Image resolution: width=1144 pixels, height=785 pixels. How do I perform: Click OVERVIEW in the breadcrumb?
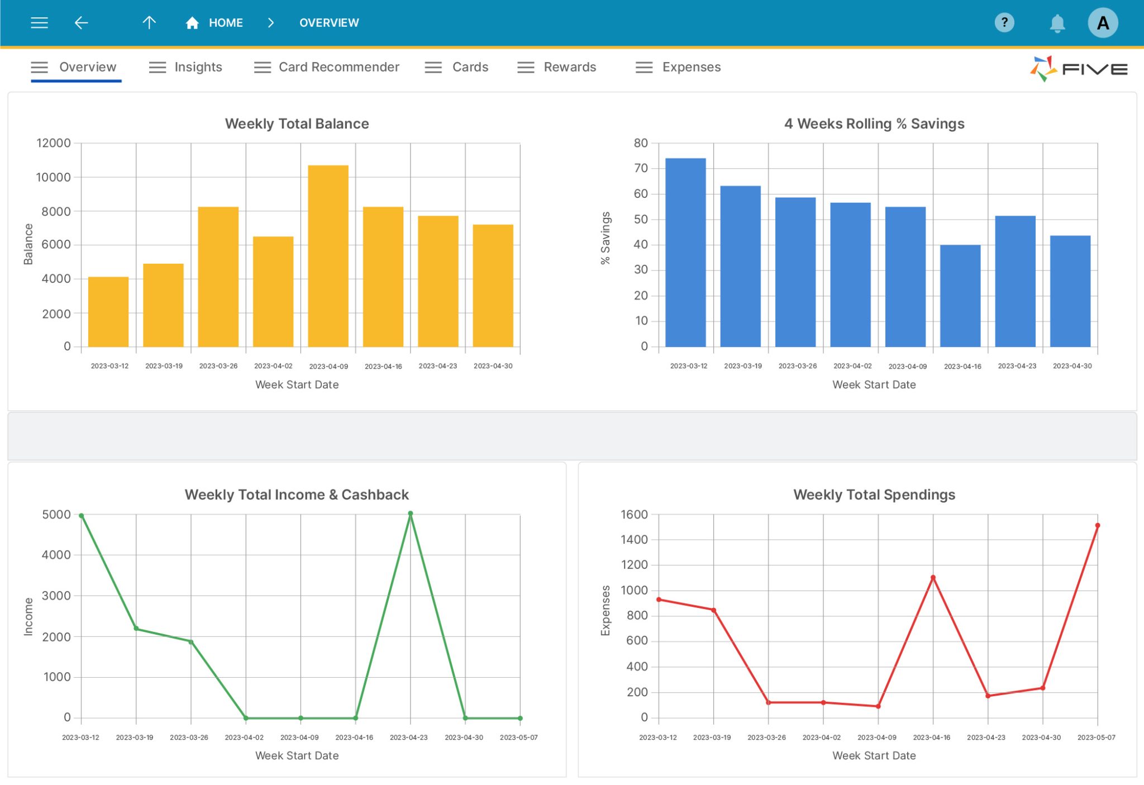[329, 22]
